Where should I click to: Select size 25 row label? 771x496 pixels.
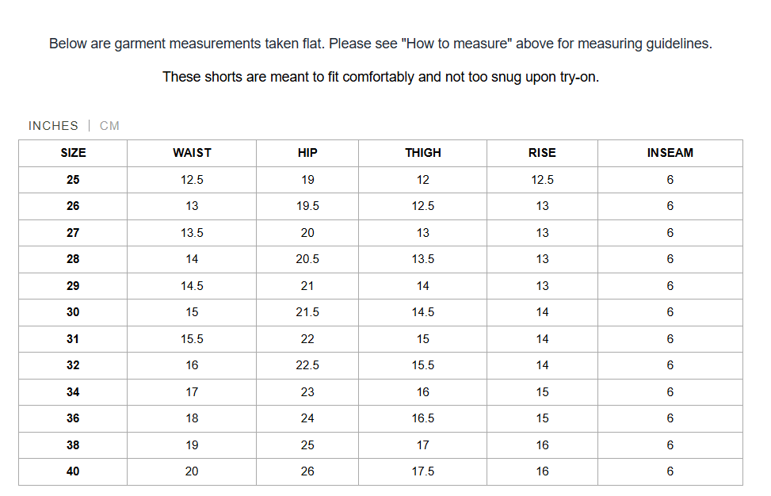pyautogui.click(x=73, y=180)
